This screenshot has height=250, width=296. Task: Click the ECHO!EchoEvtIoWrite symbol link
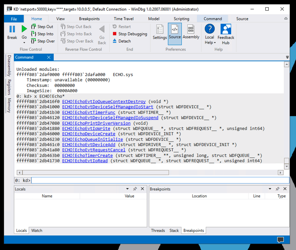point(86,129)
